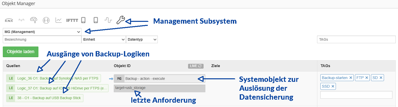
Task: Toggle the LIVE refresh badge
Action: [x=196, y=66]
